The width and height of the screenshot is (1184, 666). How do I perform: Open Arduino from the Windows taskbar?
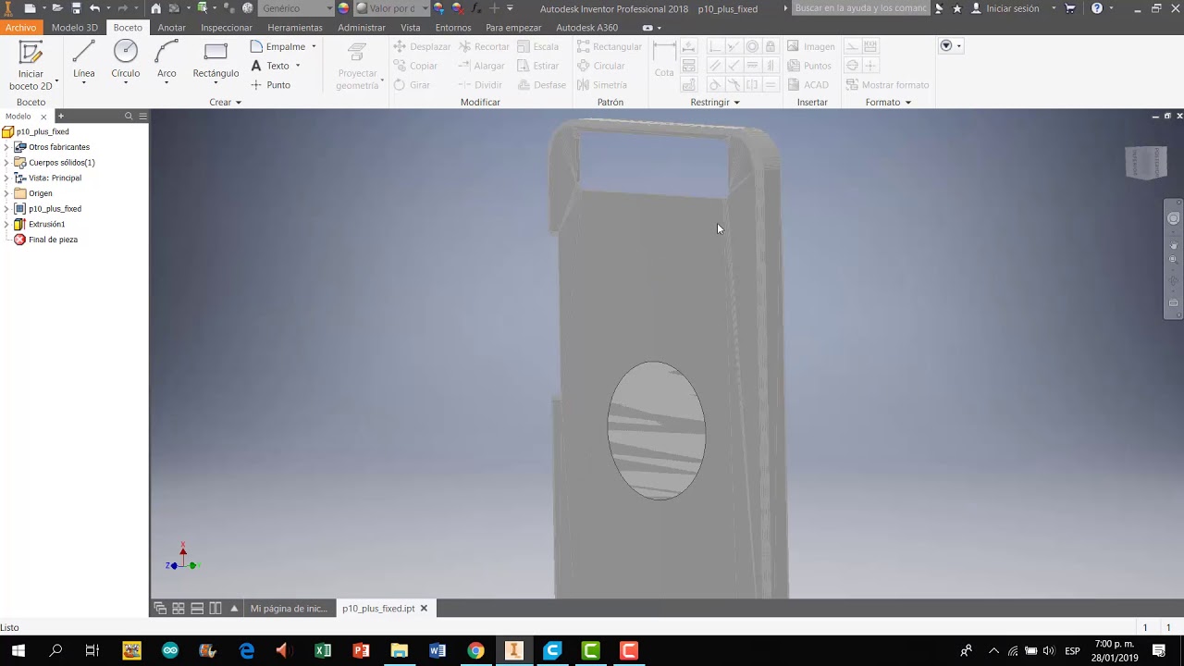[170, 650]
